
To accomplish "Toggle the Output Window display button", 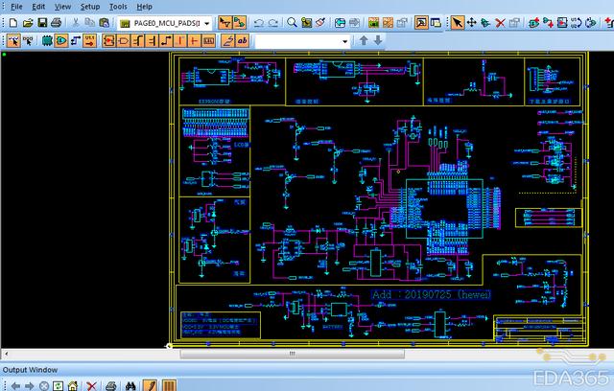I will pos(421,23).
